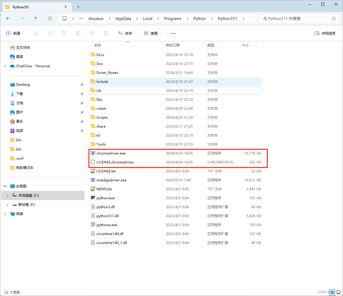Viewport: 343px width, 296px height.
Task: Open the 排序 (Sort) dropdown
Action: tap(127, 33)
